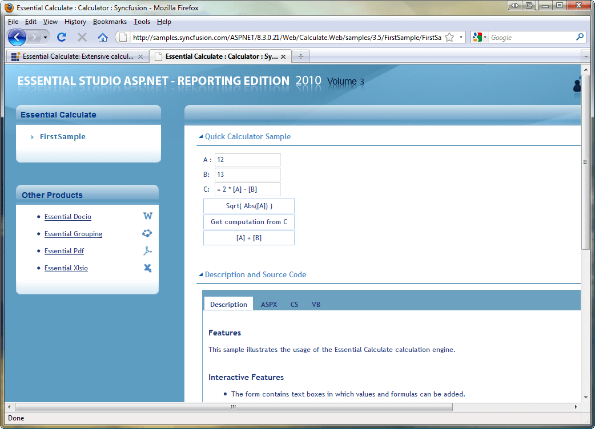The image size is (595, 429).
Task: Select FirstSample in the sidebar
Action: click(x=63, y=137)
